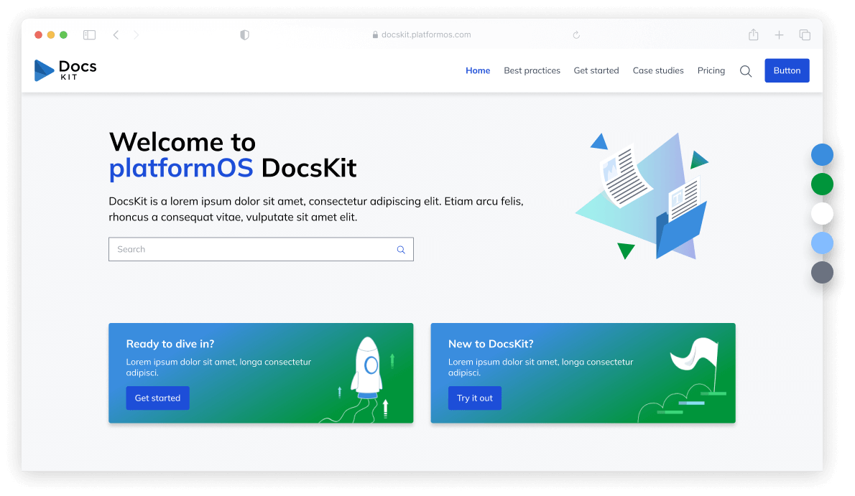Go back with the browser back arrow

point(116,34)
